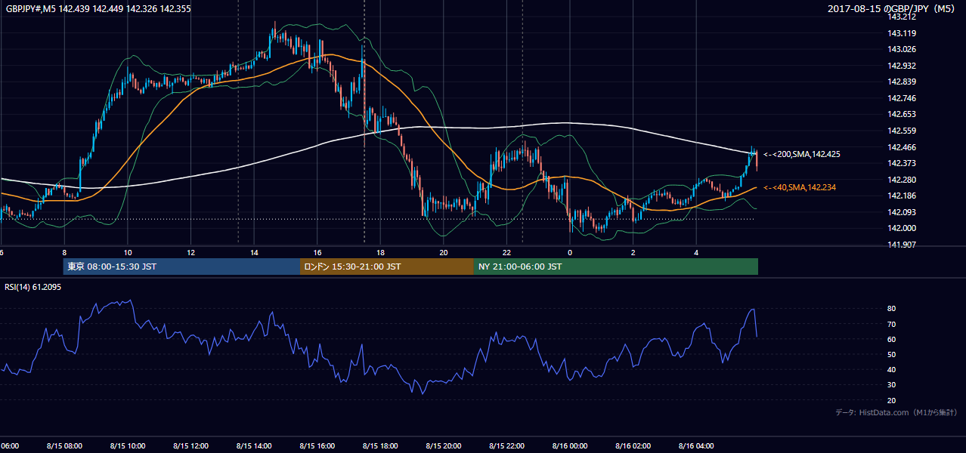Click the RSI(14) 61.2095 indicator label

pos(33,287)
